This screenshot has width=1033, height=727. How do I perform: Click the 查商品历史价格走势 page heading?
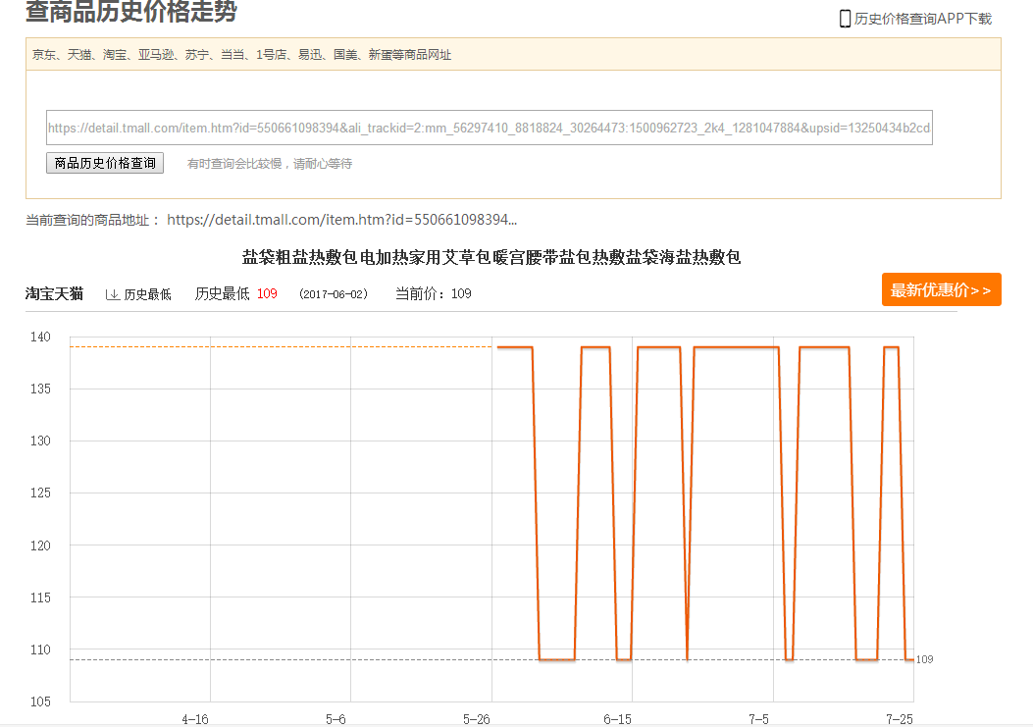pos(130,13)
